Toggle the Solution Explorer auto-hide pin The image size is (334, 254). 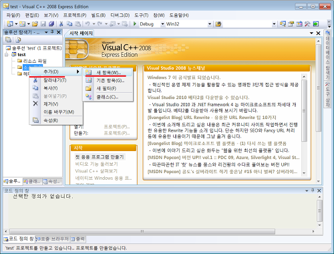tap(52, 32)
